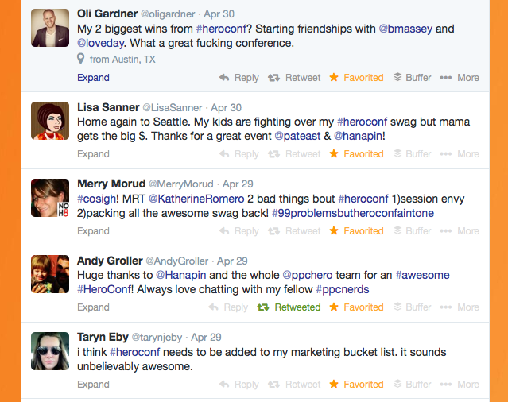This screenshot has width=508, height=402.
Task: Click Merry Morud's profile picture
Action: coord(50,198)
